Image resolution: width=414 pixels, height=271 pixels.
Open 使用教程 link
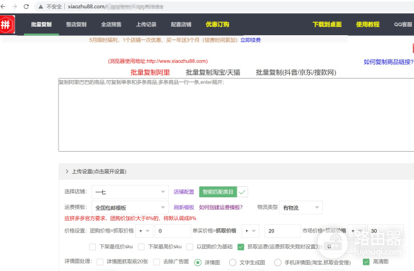(368, 25)
